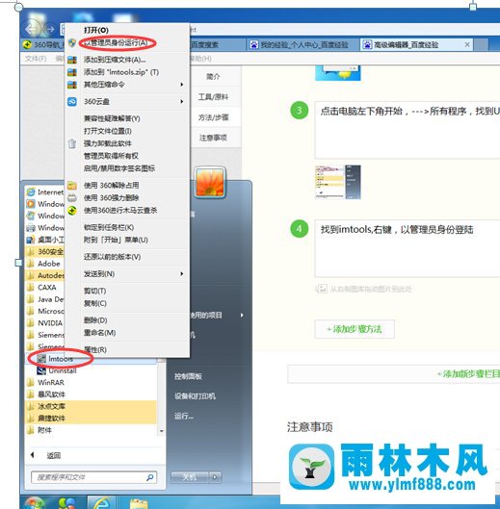Click 复制(C) in context menu

(95, 303)
